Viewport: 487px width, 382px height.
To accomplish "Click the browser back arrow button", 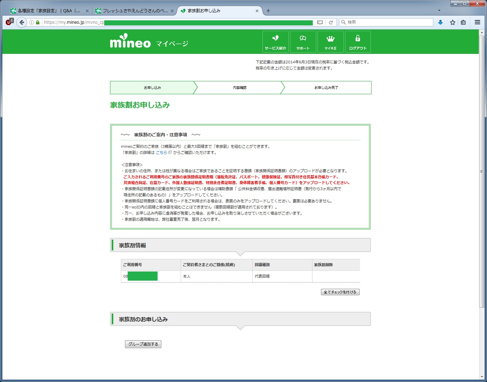I will coord(22,22).
